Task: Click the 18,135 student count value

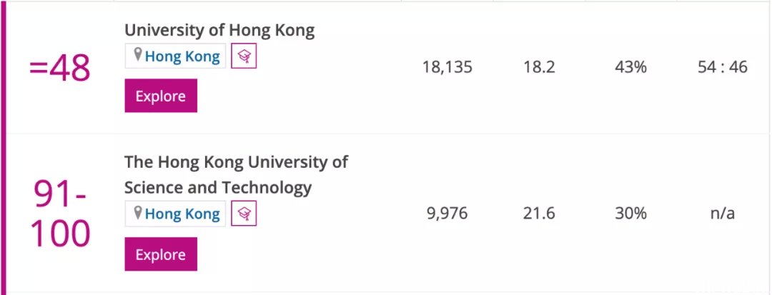Action: 447,67
